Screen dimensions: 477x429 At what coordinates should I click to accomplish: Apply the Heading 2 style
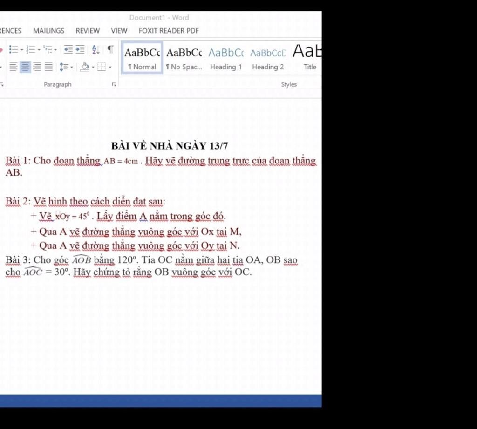point(268,58)
